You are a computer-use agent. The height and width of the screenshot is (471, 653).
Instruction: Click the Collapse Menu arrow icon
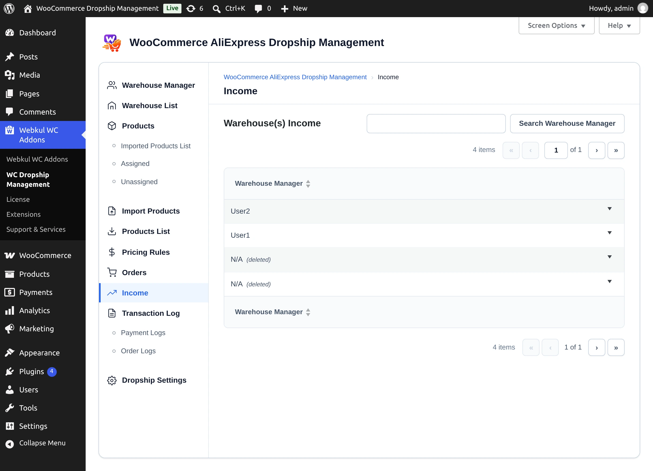click(10, 444)
